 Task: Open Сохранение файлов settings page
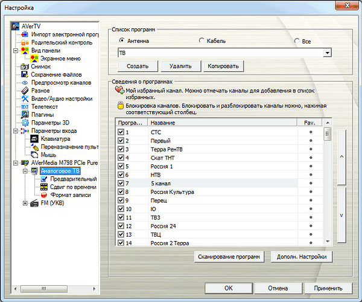(56, 75)
